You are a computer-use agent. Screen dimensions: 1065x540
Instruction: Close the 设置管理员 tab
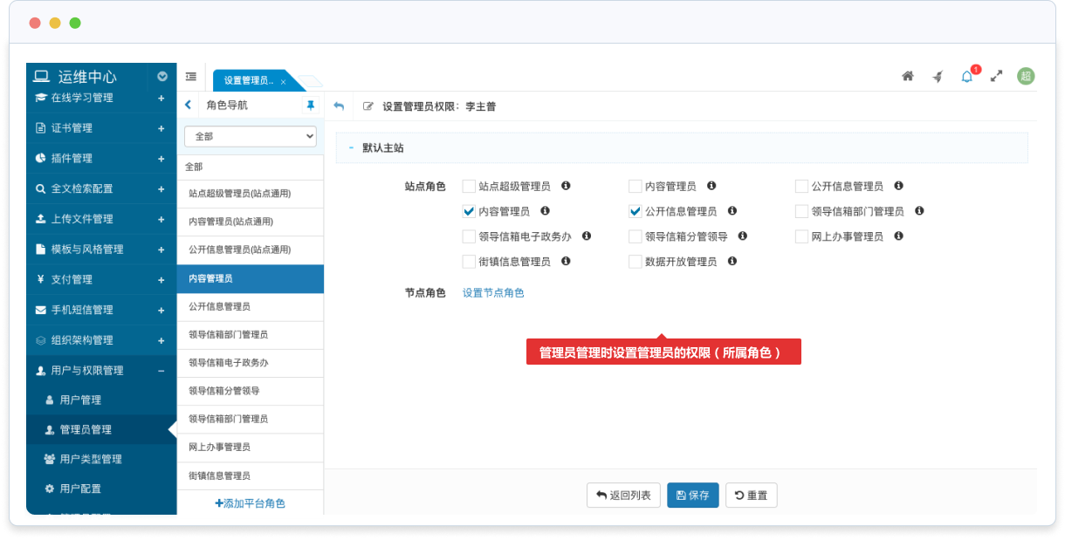(x=283, y=81)
